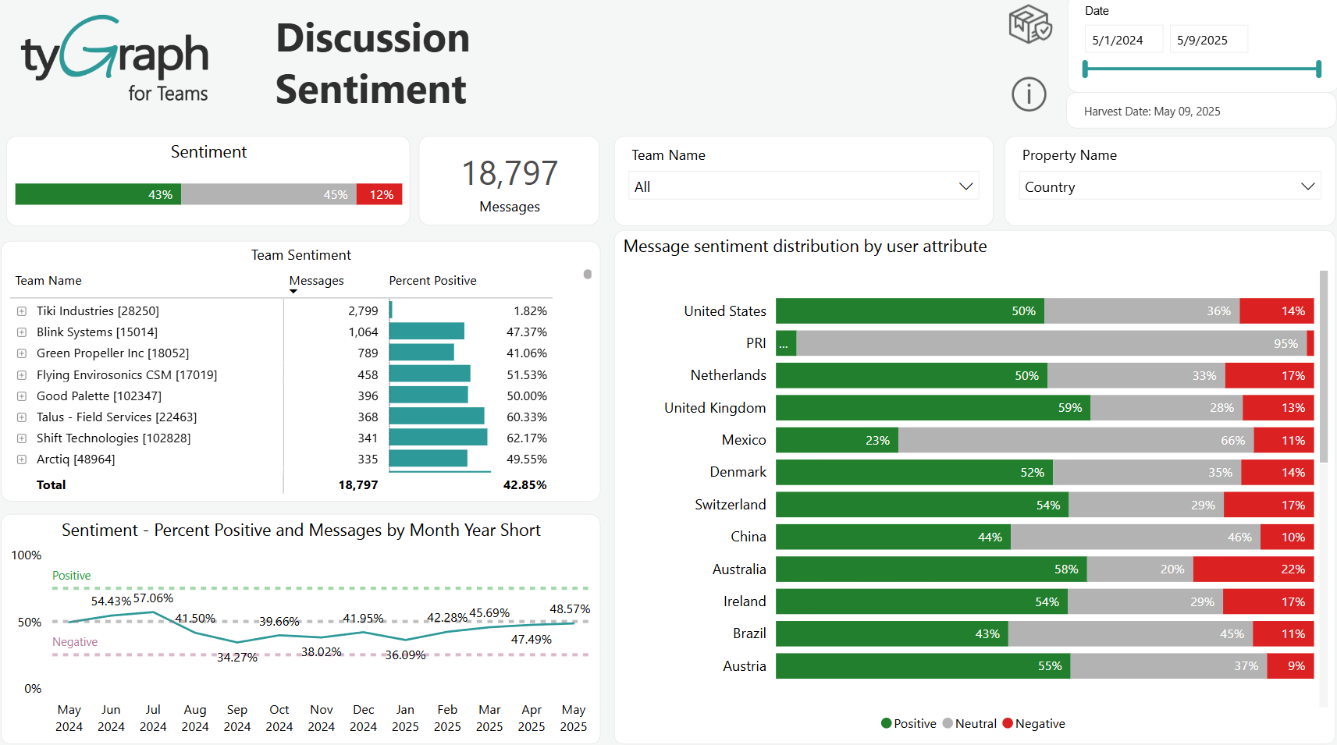The width and height of the screenshot is (1337, 745).
Task: Click the Total row in Team Sentiment table
Action: (x=51, y=484)
